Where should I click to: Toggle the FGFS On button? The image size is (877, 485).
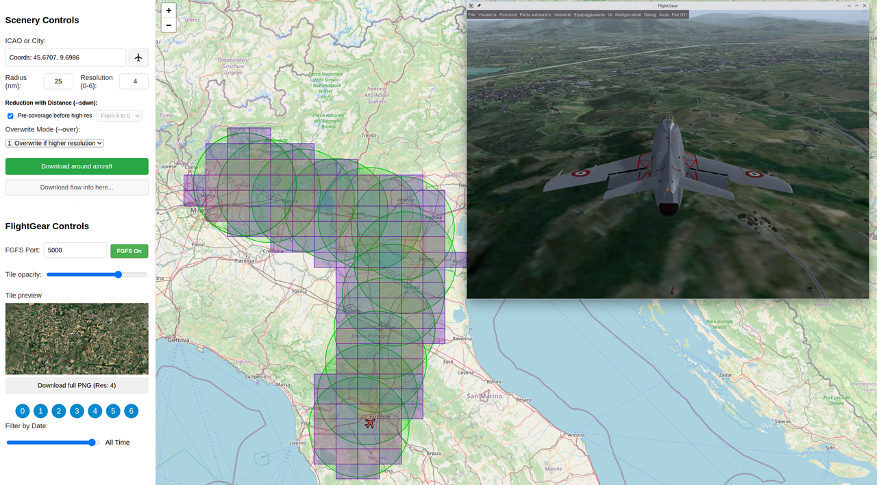coord(129,251)
